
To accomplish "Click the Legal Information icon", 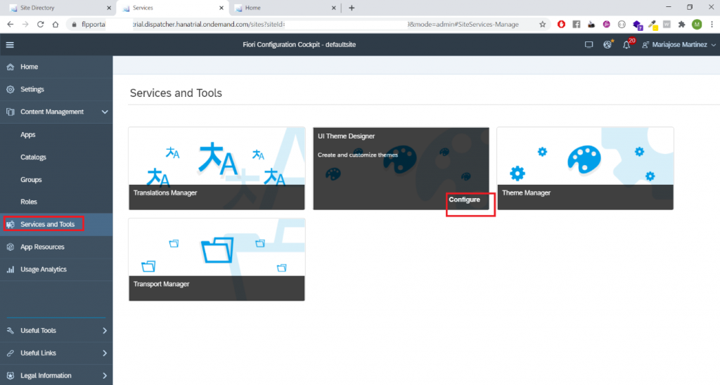I will 10,375.
